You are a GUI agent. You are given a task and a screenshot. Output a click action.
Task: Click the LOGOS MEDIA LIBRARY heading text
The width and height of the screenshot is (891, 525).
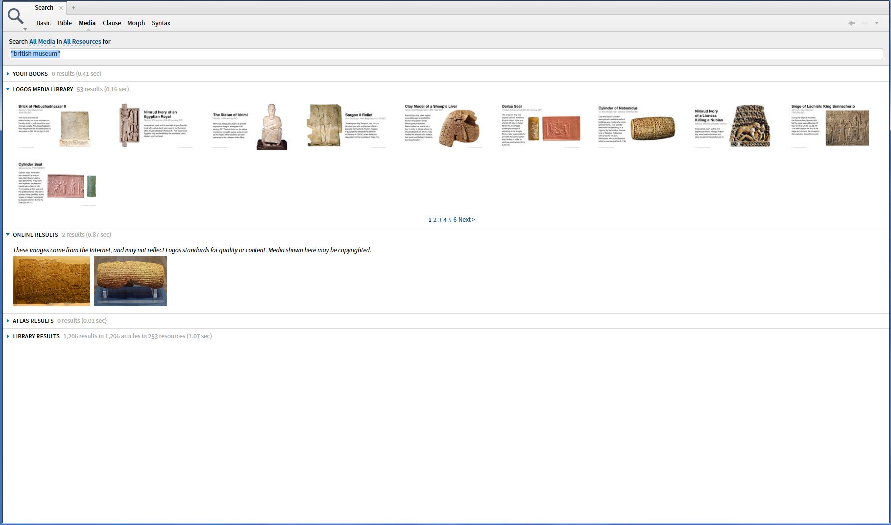click(43, 89)
